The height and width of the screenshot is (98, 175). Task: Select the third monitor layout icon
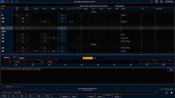(12, 1)
